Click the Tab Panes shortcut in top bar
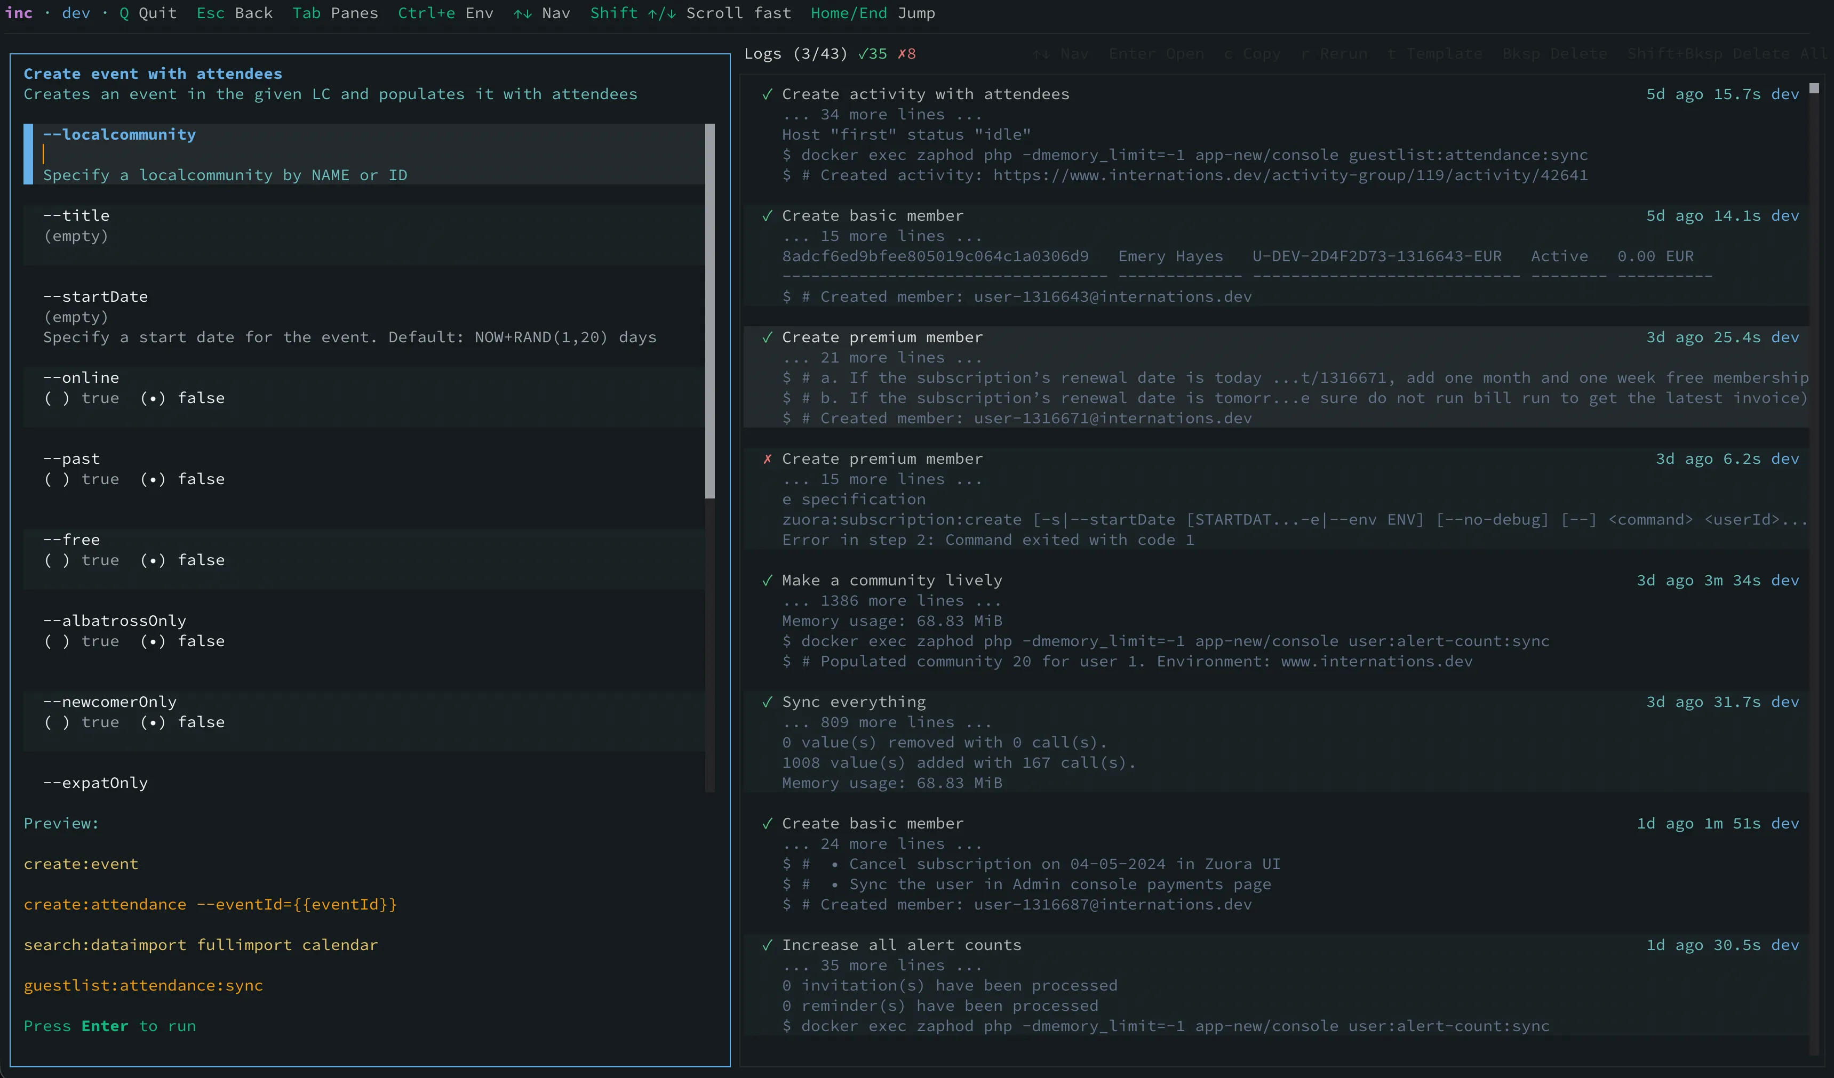 (336, 13)
